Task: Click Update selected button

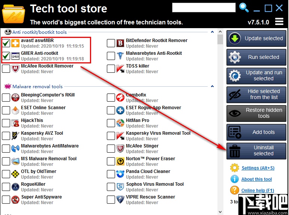Action: coord(256,38)
